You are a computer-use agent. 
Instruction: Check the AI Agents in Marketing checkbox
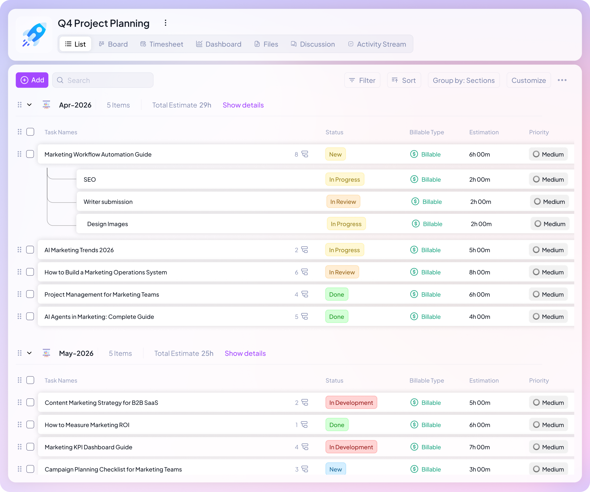30,317
